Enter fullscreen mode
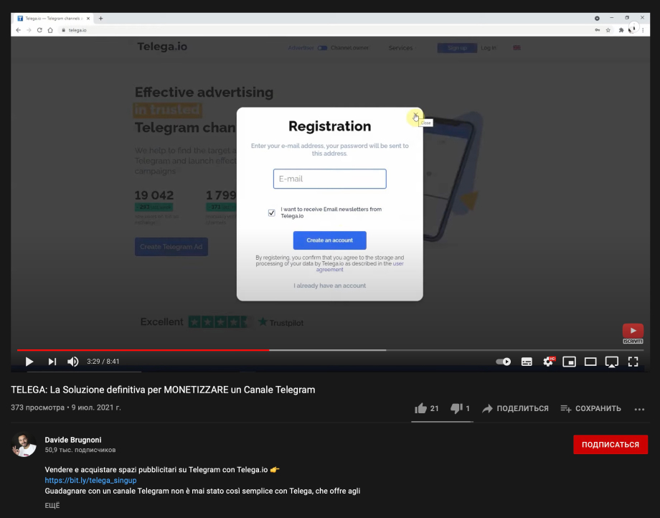 (x=633, y=362)
